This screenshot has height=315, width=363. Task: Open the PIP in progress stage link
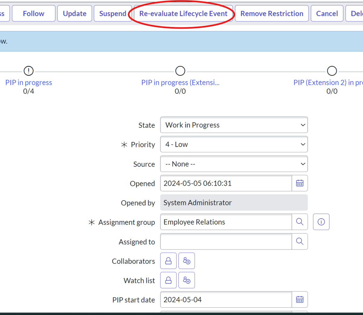coord(28,82)
